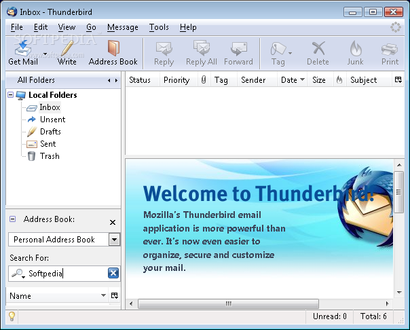Screen dimensions: 410x330
Task: Open Personal Address Book dropdown
Action: pos(115,239)
